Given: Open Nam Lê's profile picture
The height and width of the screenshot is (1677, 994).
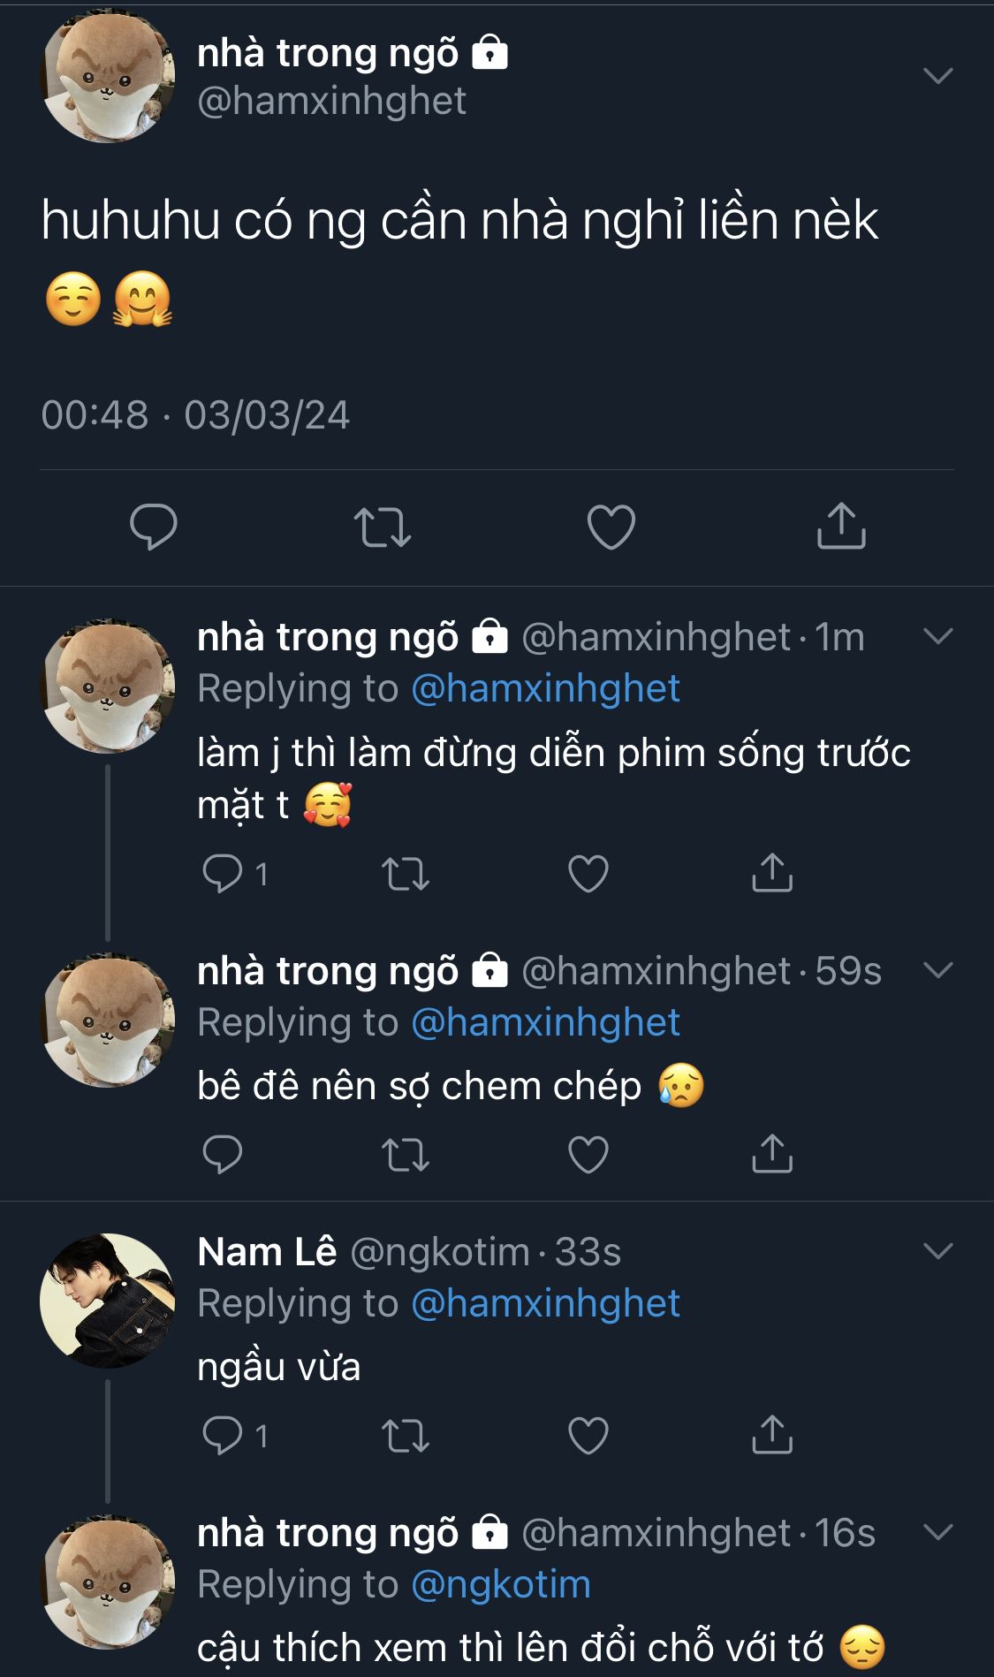Looking at the screenshot, I should (108, 1301).
